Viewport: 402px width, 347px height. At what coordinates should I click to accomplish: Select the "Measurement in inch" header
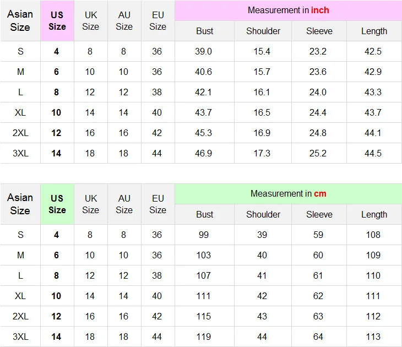(288, 10)
